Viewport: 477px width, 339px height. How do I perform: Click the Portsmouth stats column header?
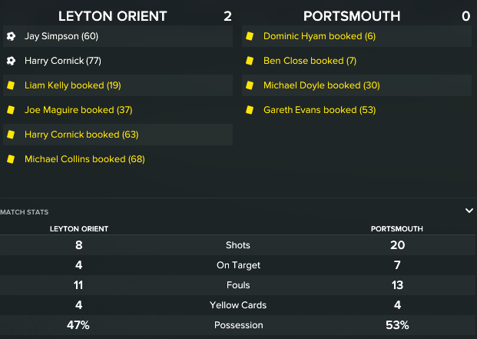(x=396, y=228)
